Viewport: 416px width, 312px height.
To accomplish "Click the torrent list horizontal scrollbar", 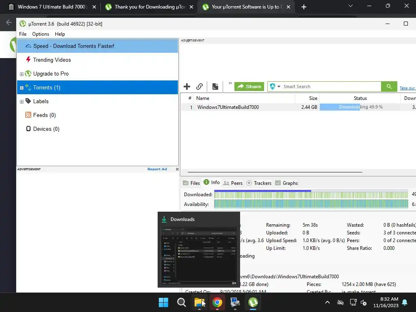I will click(275, 172).
